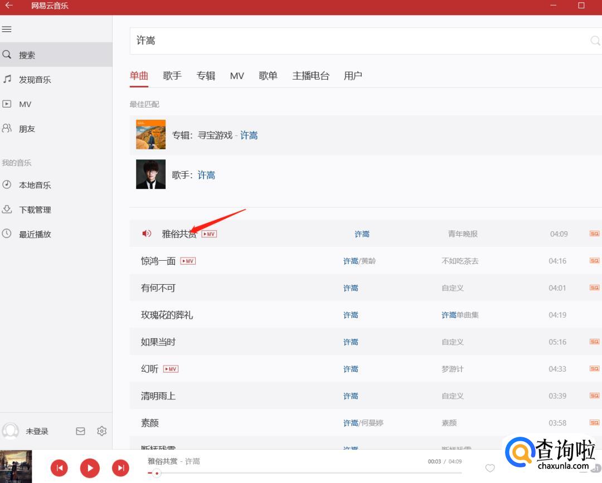The image size is (602, 483).
Task: Click album 梦游计 on 幻听 row
Action: click(x=452, y=369)
